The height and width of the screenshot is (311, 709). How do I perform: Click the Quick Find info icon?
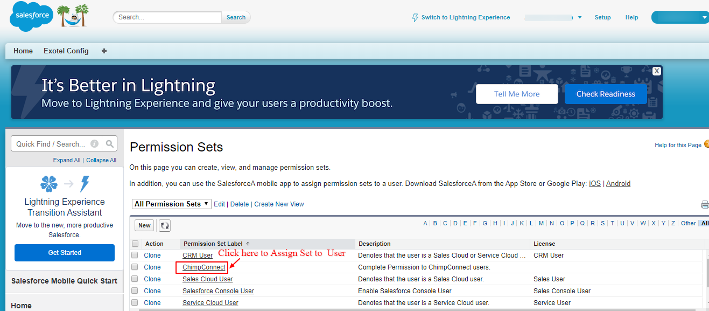click(95, 144)
